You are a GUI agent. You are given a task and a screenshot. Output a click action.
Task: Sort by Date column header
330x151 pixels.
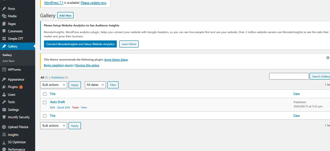(296, 94)
